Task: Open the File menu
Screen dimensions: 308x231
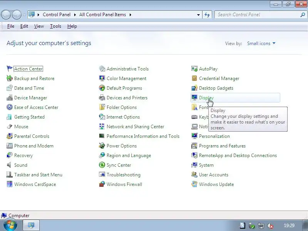Action: pos(11,26)
